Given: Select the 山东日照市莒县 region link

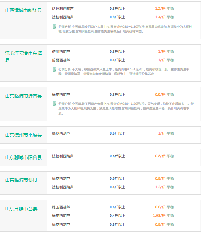Looking at the screenshot, I should (x=21, y=209).
